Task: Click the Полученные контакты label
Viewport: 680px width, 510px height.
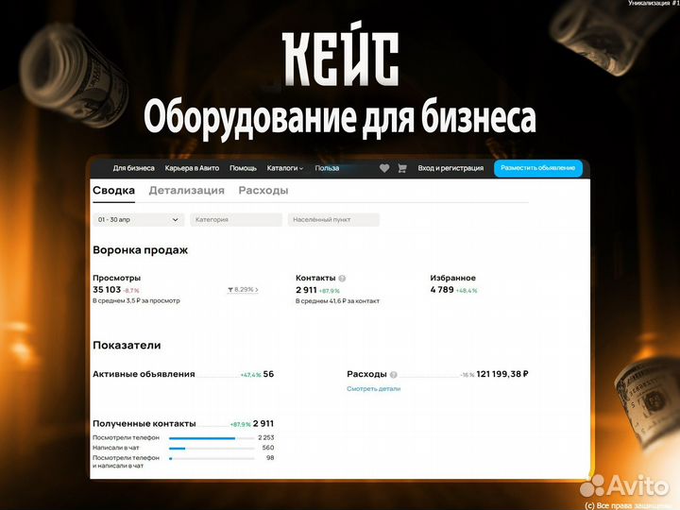Action: [144, 424]
